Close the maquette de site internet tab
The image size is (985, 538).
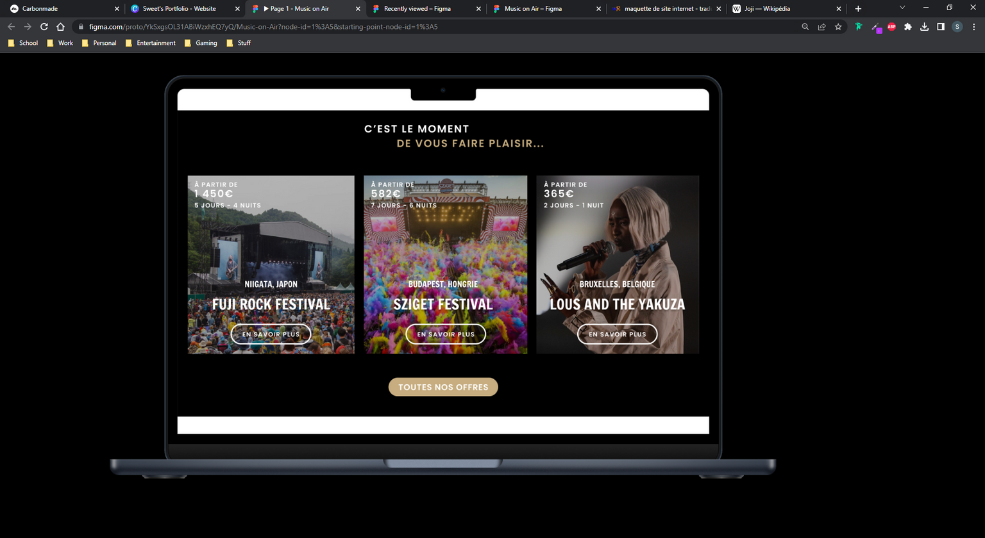(718, 9)
